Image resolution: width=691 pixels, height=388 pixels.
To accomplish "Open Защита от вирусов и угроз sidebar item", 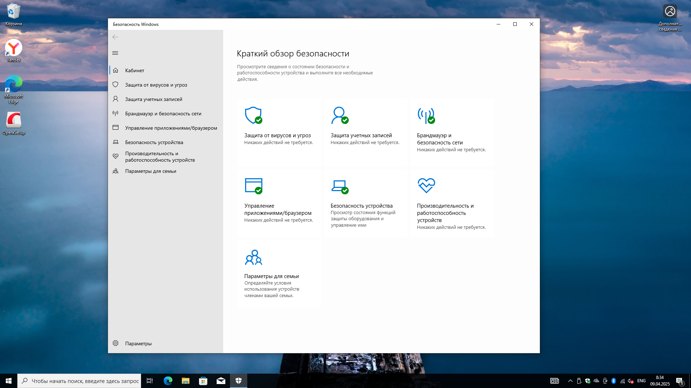I will pos(156,85).
